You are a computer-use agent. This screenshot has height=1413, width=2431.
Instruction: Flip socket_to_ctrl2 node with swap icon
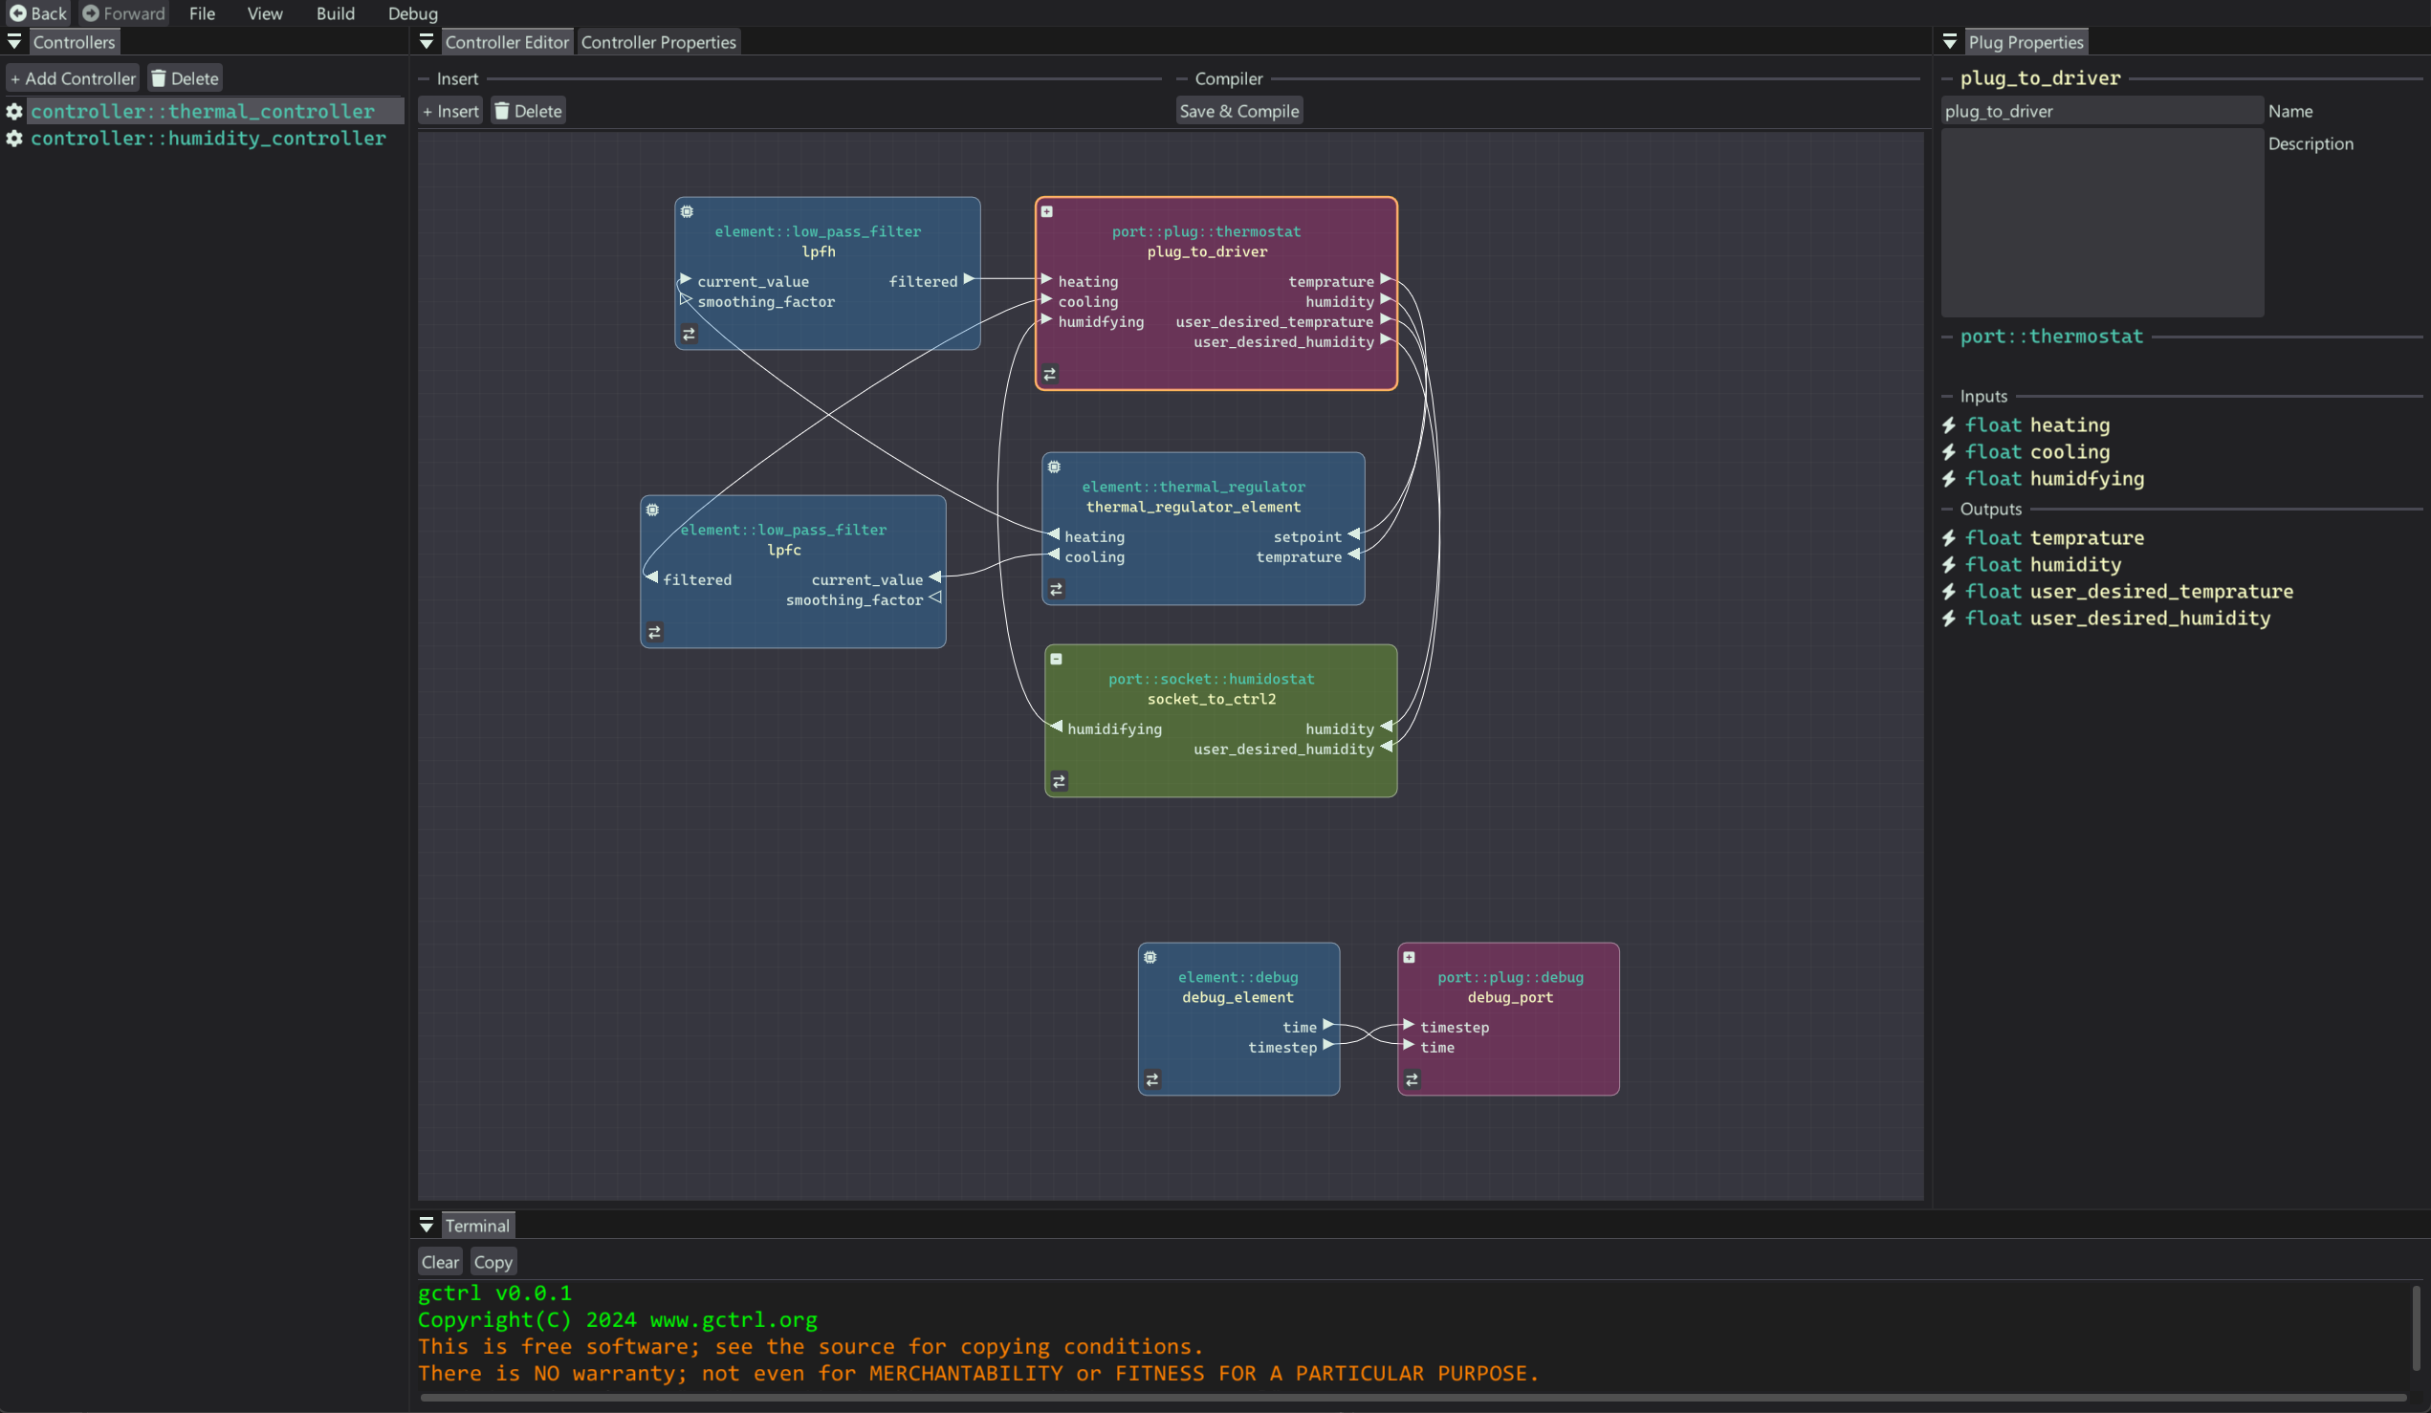tap(1060, 780)
